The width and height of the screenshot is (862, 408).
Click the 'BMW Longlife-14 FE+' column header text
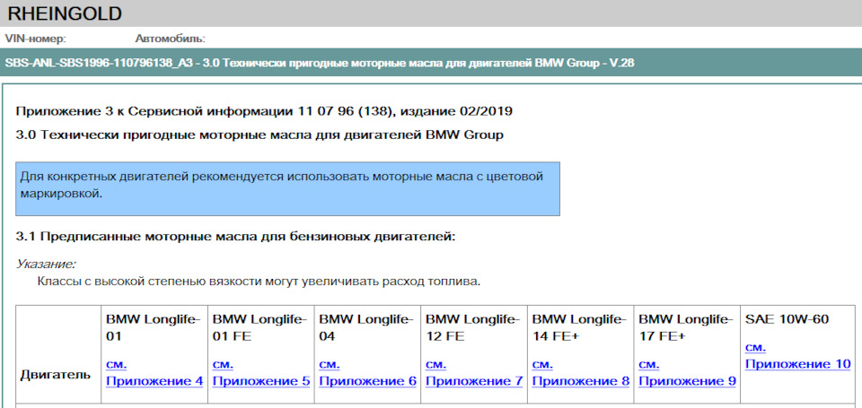coord(581,328)
